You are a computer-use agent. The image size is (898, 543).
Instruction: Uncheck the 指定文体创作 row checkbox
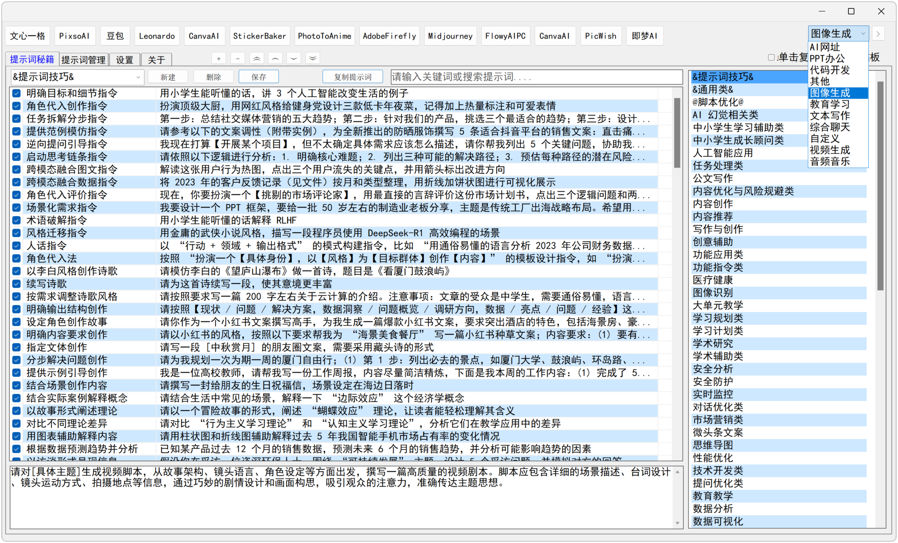(17, 347)
